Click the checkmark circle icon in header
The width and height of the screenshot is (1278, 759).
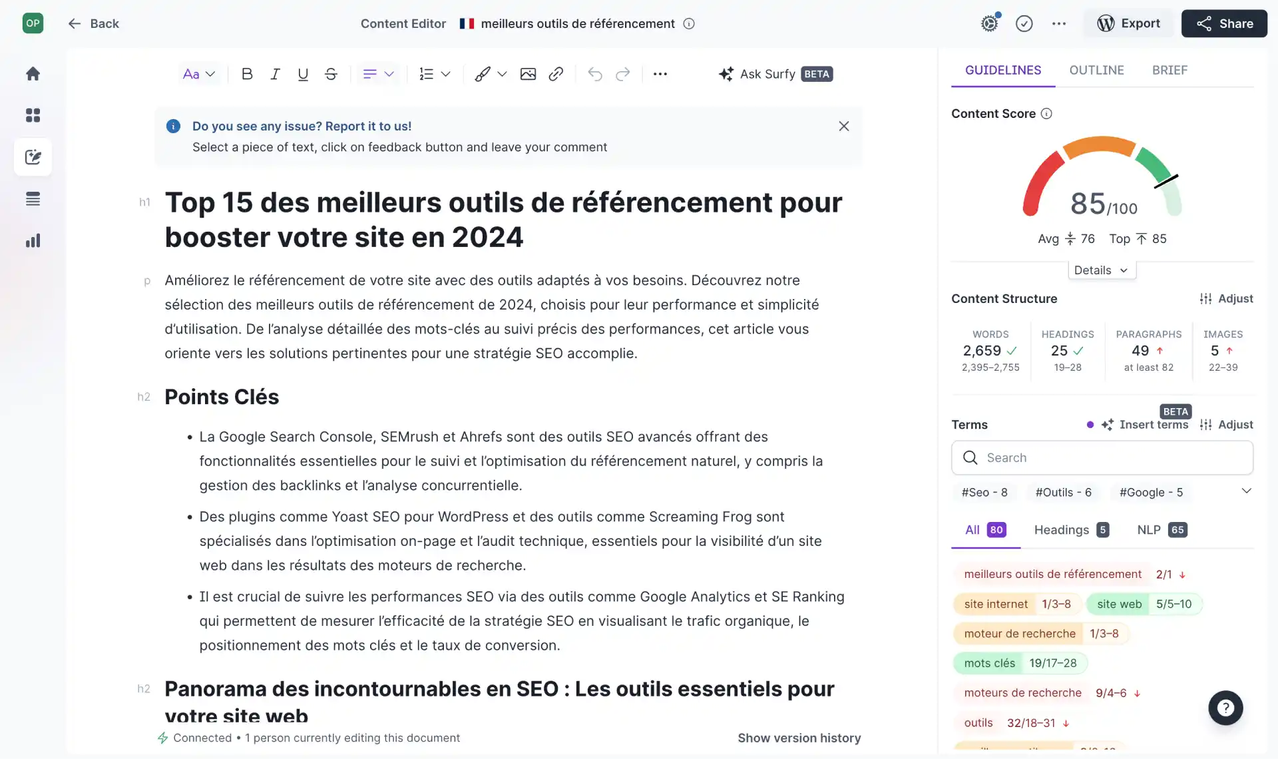(1024, 23)
